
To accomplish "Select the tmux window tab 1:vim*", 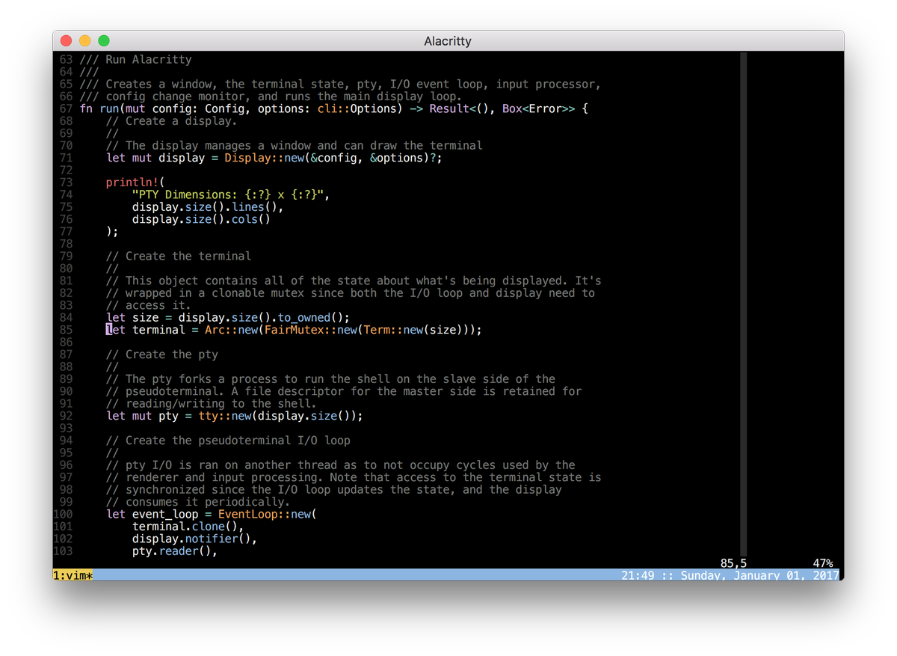I will click(73, 575).
